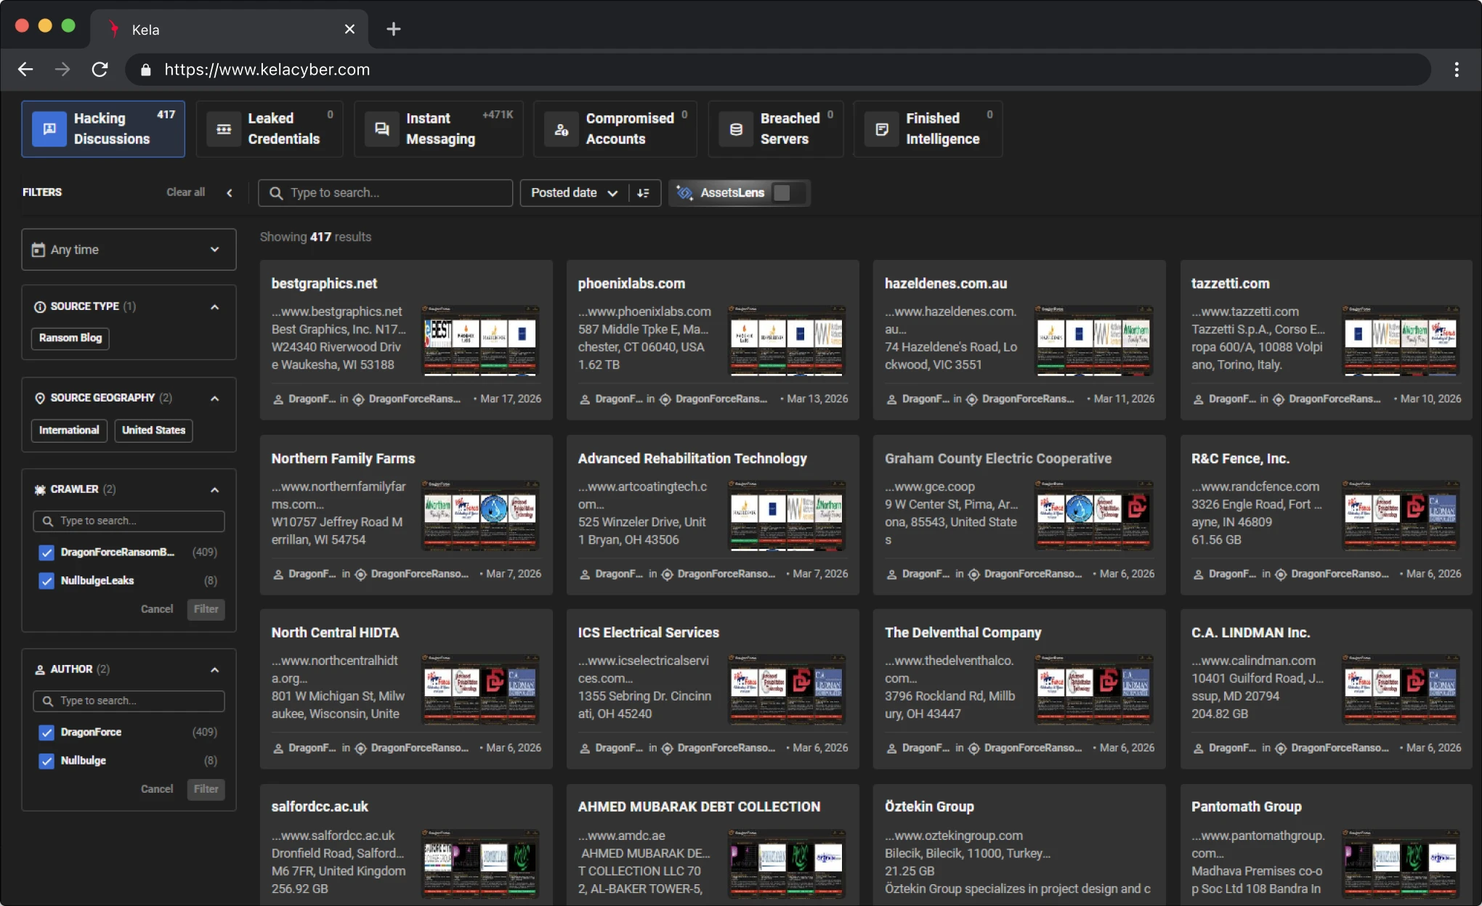Click the padlock icon in address bar
Image resolution: width=1482 pixels, height=906 pixels.
click(146, 70)
